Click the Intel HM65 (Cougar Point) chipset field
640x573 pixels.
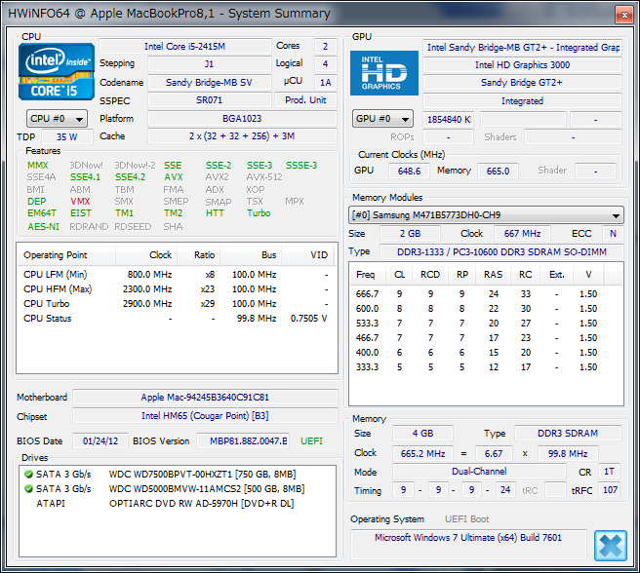[x=205, y=416]
